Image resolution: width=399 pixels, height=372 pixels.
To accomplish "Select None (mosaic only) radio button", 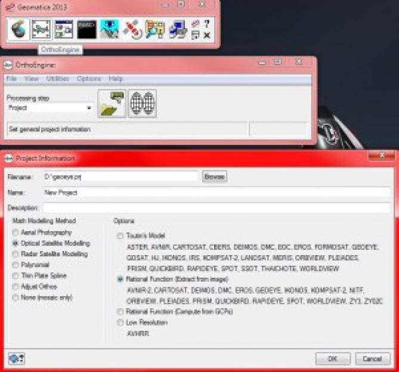I will click(16, 297).
